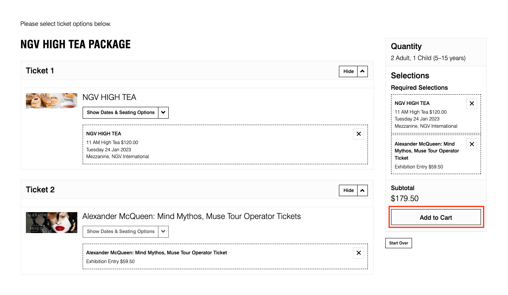
Task: Show Dates & Seating Options for NGV High Tea
Action: [120, 113]
